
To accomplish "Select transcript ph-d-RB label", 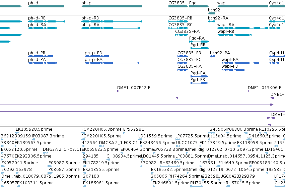I will point(37,18).
